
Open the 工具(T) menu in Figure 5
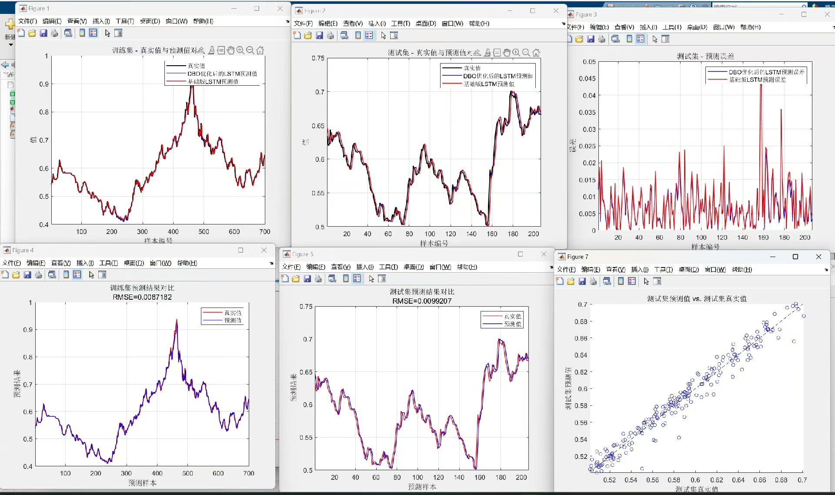click(388, 267)
